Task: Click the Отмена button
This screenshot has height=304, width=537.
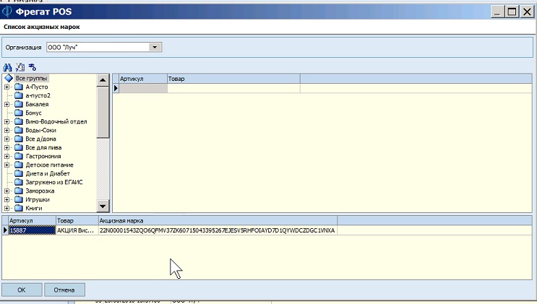Action: 64,290
